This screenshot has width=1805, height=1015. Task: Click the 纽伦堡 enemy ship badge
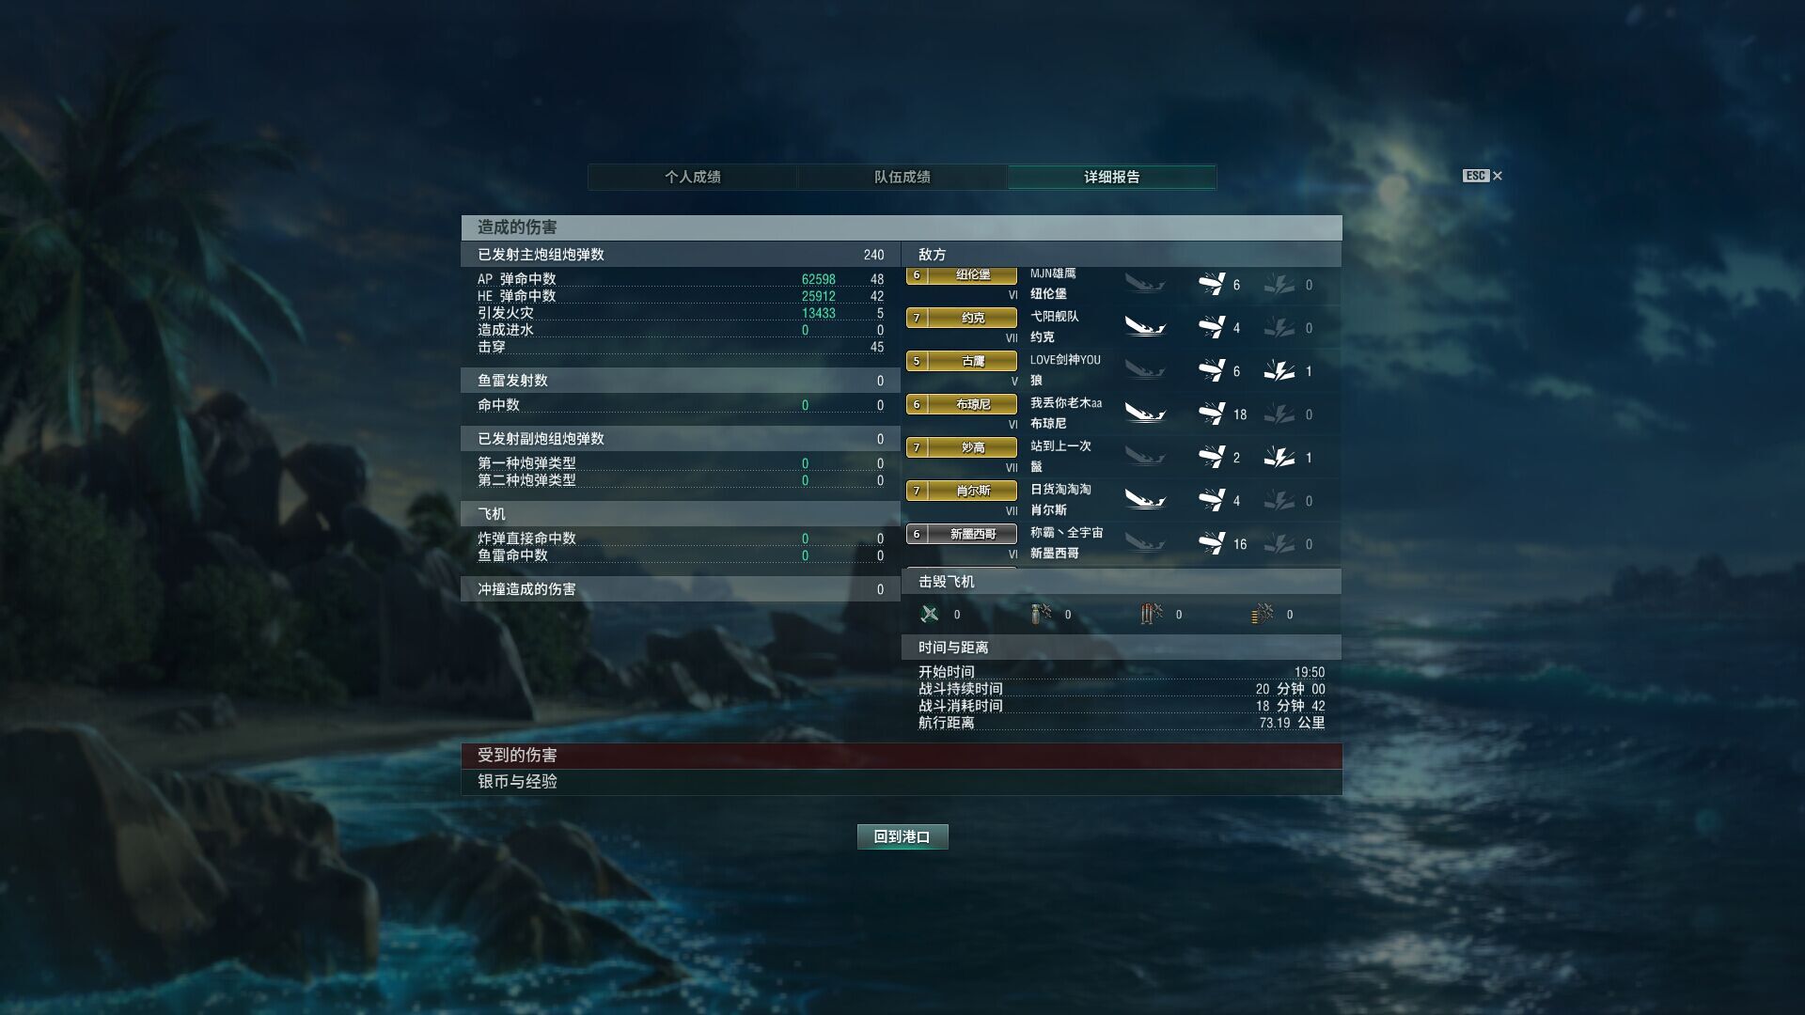[962, 275]
